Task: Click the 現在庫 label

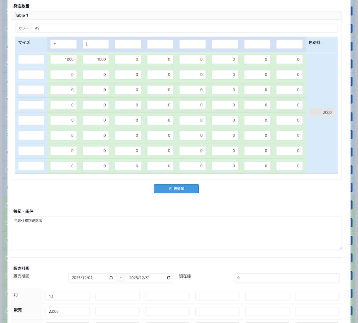Action: click(185, 276)
